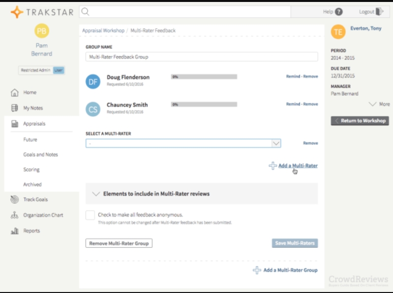Screen dimensions: 393x293
Task: Open the My Notes icon
Action: 15,108
